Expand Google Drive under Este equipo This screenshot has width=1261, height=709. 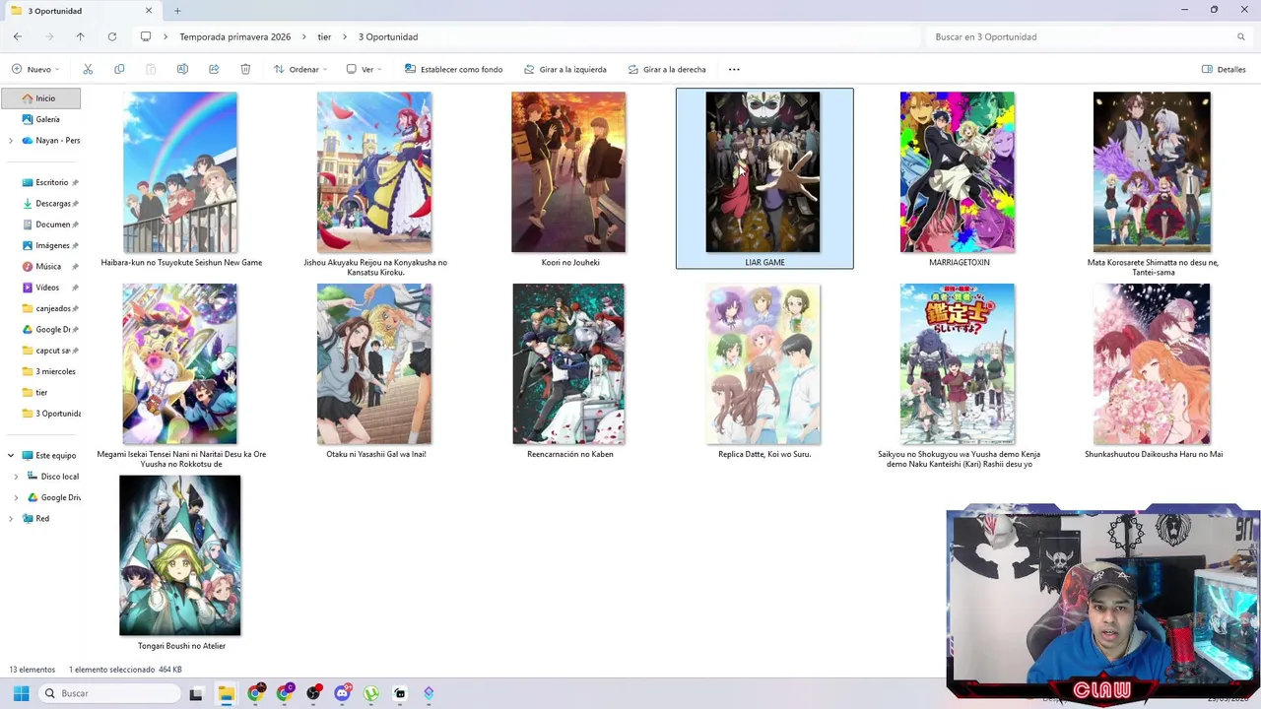coord(16,497)
